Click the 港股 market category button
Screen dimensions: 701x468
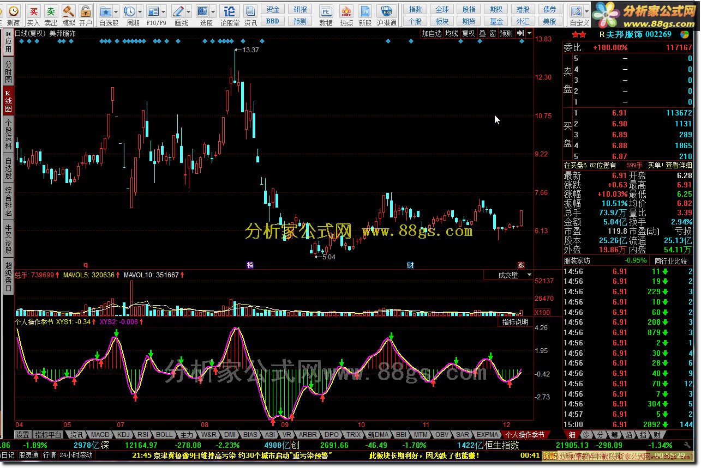point(523,9)
